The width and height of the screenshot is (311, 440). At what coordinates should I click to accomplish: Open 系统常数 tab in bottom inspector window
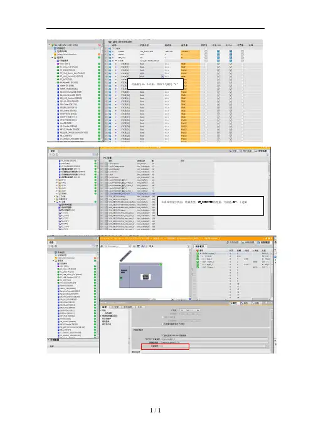click(x=128, y=307)
